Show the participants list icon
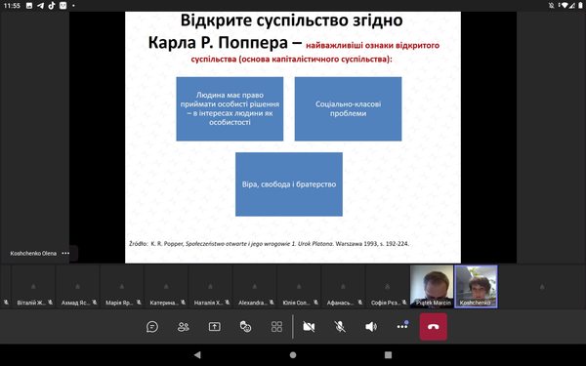 (184, 327)
